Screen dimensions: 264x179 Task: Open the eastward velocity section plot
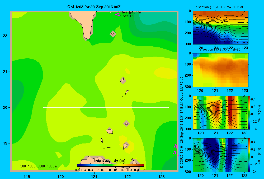click(x=220, y=155)
